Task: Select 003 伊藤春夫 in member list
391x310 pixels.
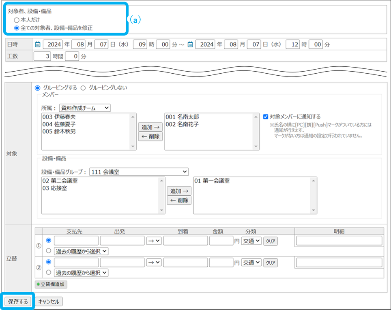Action: [x=59, y=117]
